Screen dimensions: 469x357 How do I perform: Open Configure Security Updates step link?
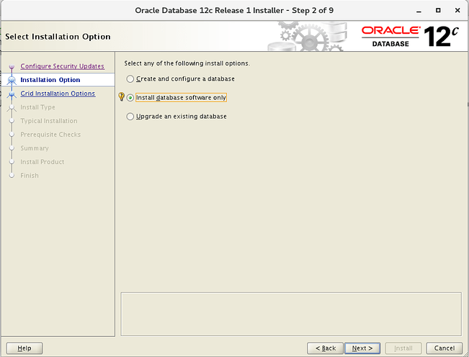tap(62, 66)
